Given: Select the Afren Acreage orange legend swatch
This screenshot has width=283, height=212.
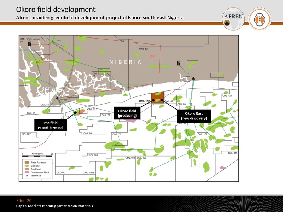Looking at the screenshot, I should pyautogui.click(x=27, y=163).
